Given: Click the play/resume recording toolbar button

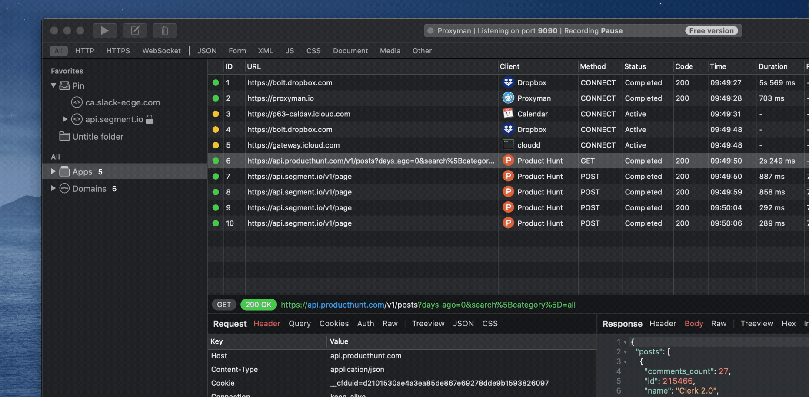Looking at the screenshot, I should [x=105, y=30].
